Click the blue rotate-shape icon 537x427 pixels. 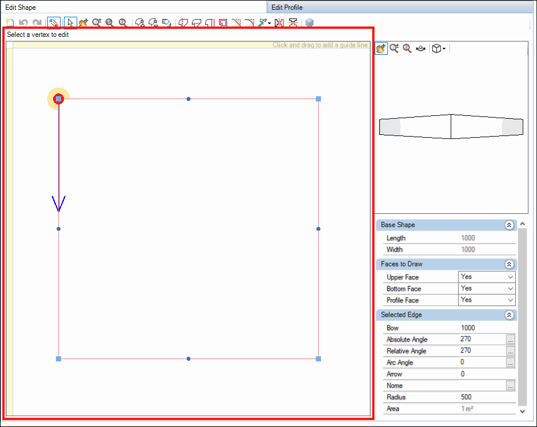(x=167, y=22)
